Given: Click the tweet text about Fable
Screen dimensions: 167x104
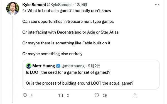Looking at the screenshot, I should point(66,43).
